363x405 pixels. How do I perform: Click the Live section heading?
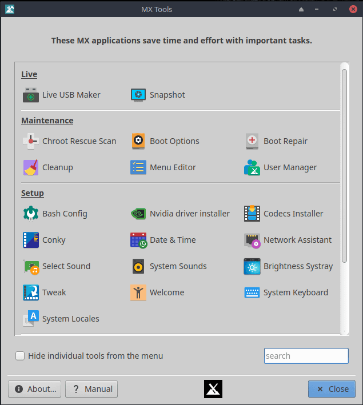click(29, 74)
